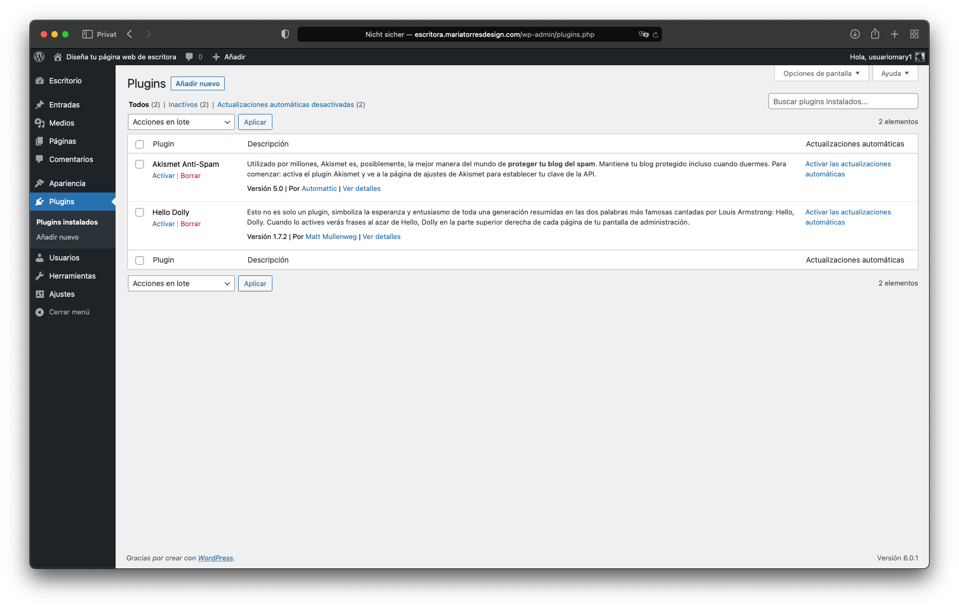
Task: Click the Medios media icon
Action: (x=40, y=123)
